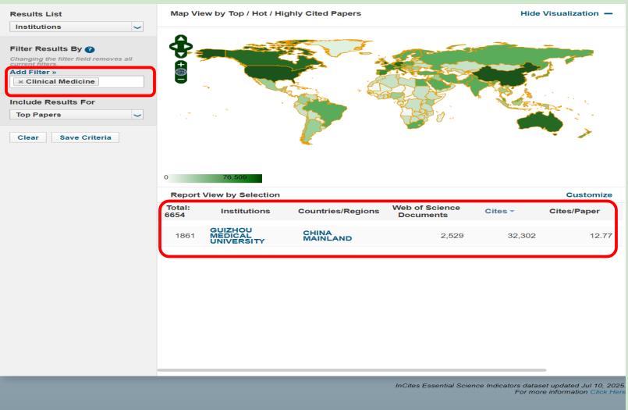
Task: Open the Customize report link
Action: click(589, 194)
